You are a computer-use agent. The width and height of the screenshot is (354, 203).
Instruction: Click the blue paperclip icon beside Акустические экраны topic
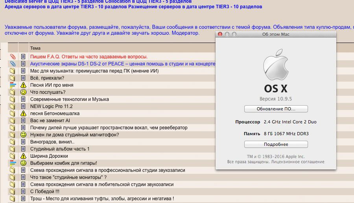tap(13, 64)
